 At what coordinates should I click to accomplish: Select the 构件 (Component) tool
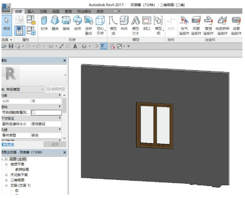[x=124, y=23]
